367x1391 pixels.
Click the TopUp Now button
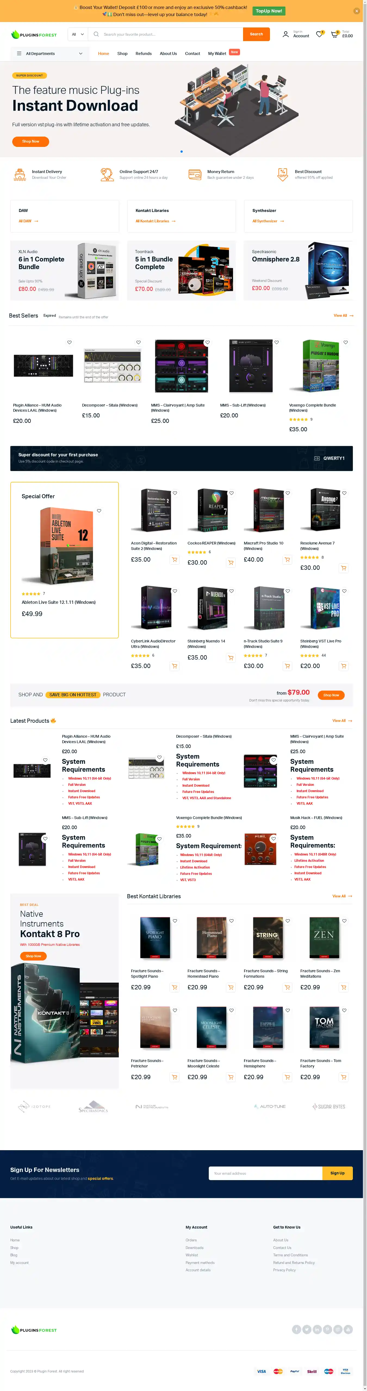pyautogui.click(x=269, y=11)
